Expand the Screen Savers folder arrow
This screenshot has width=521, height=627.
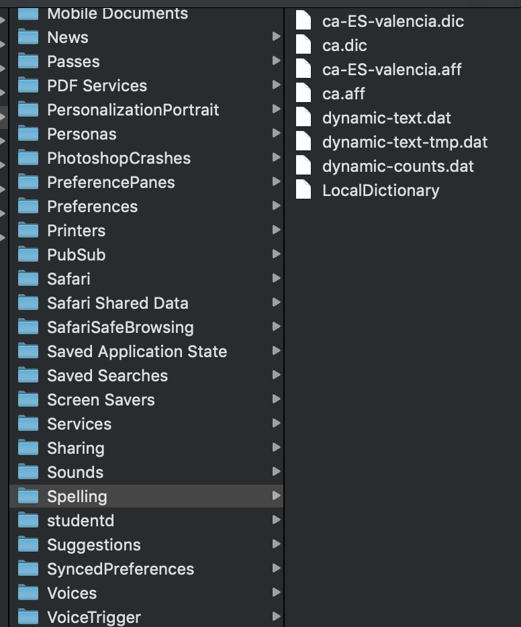(276, 399)
